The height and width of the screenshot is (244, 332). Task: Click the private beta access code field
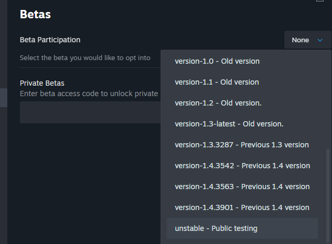click(90, 112)
